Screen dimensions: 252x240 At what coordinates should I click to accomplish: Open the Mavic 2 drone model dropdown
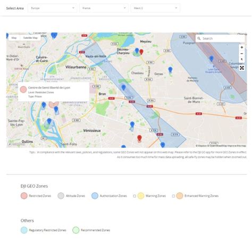[155, 8]
